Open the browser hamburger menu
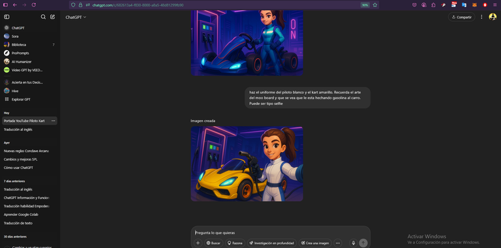Image resolution: width=501 pixels, height=248 pixels. 495,5
